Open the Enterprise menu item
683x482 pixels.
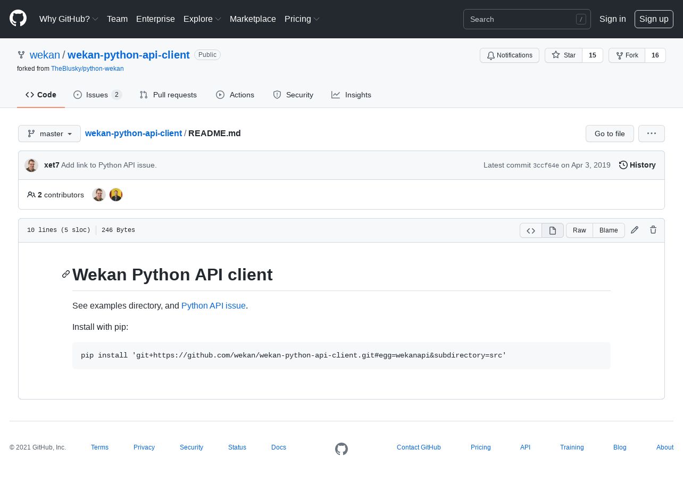point(155,19)
